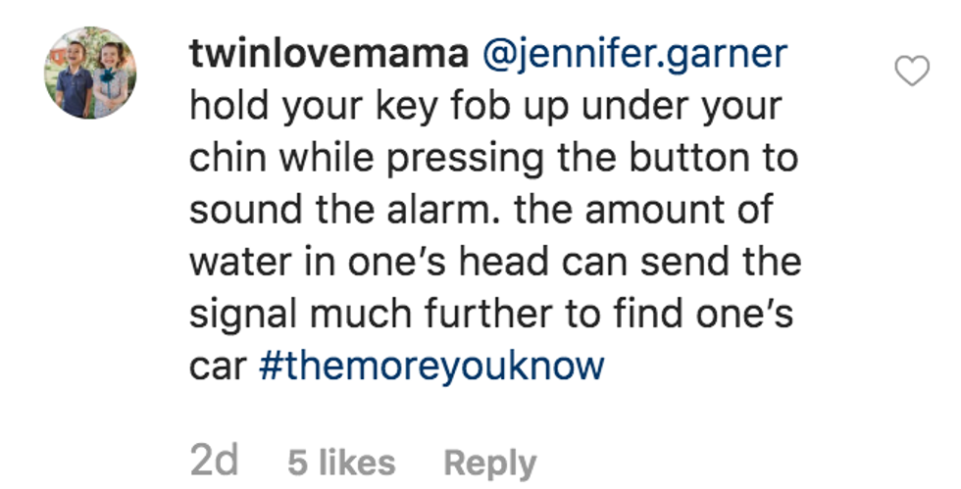961x489 pixels.
Task: Like the comment with the heart icon
Action: (x=913, y=71)
